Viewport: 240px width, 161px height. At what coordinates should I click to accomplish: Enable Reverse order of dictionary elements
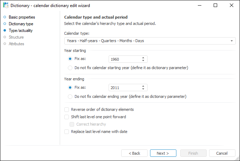point(67,109)
